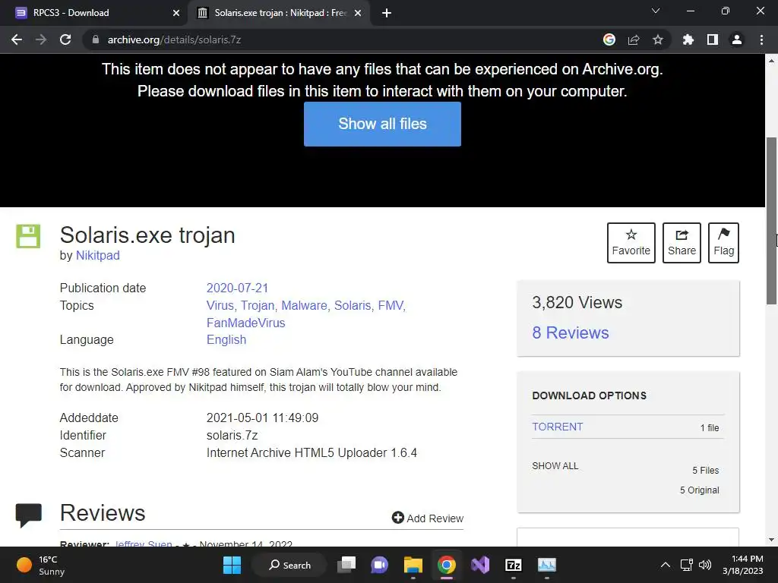Open the Chrome profile menu

[x=737, y=39]
